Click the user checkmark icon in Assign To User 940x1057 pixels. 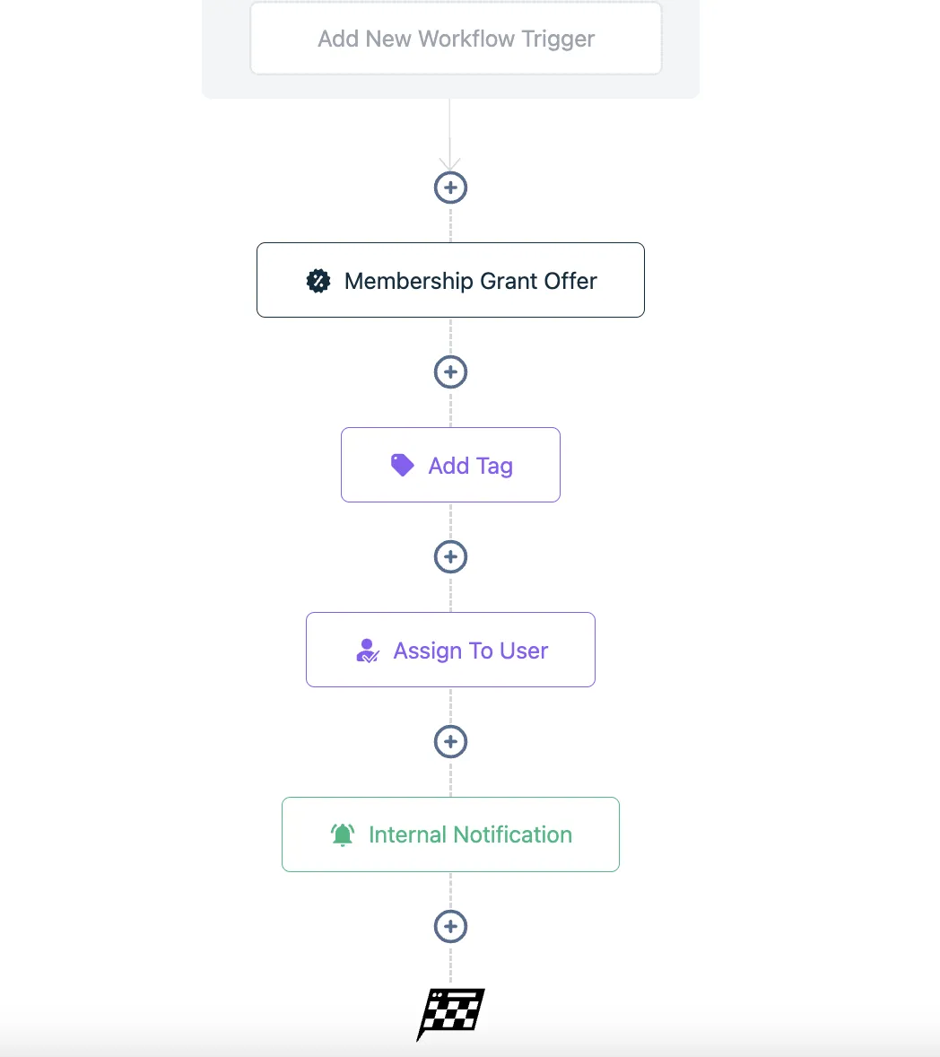[x=368, y=651]
